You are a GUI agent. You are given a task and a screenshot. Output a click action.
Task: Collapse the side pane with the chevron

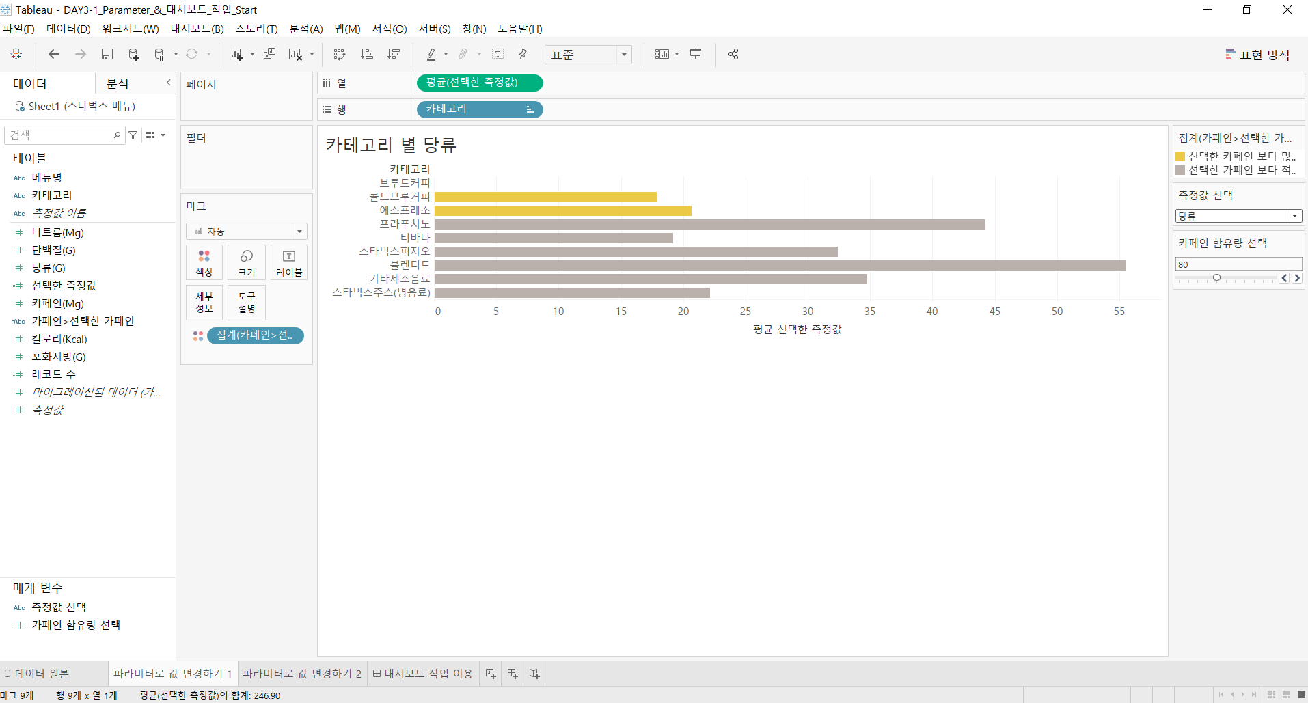[168, 83]
